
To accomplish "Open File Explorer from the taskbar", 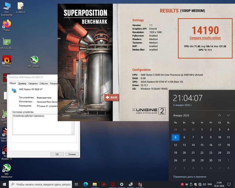I will pos(95,184).
